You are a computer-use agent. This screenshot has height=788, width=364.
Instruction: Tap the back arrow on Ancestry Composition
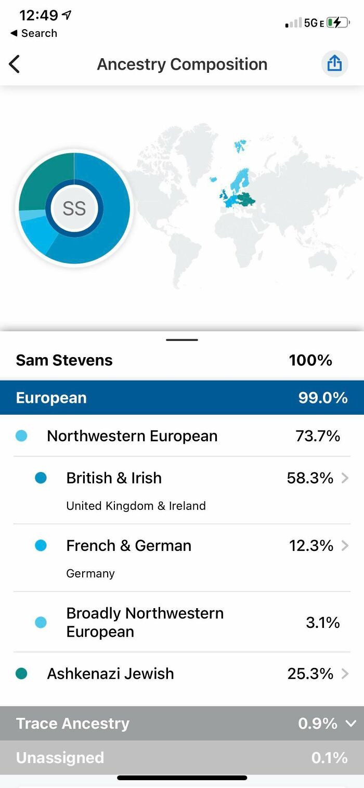[16, 63]
